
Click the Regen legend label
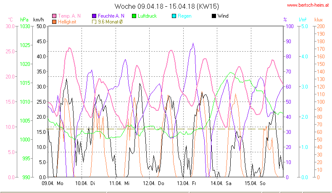[x=184, y=16]
